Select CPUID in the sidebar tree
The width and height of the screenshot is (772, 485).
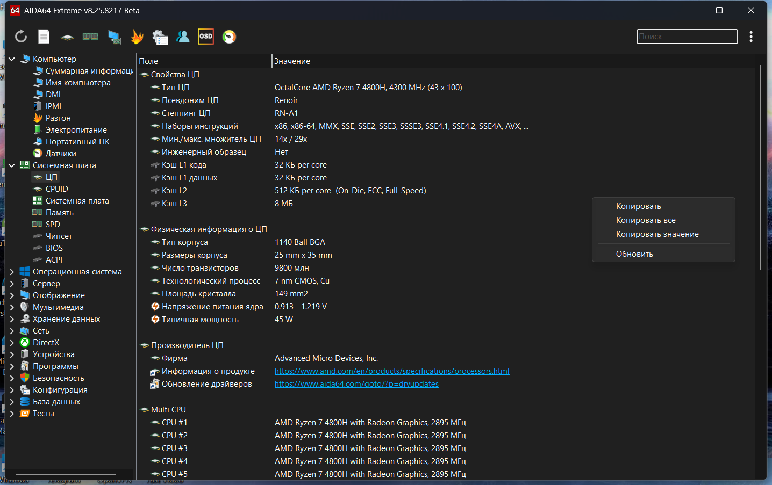click(56, 189)
